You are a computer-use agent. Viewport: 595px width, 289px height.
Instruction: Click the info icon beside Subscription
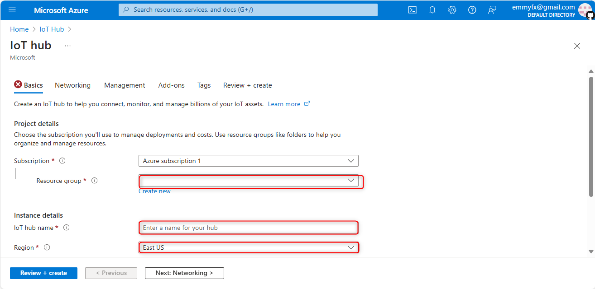click(x=62, y=161)
